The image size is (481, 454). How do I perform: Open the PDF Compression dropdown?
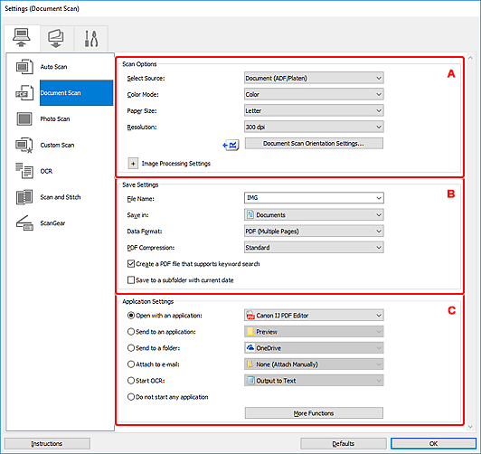point(314,247)
